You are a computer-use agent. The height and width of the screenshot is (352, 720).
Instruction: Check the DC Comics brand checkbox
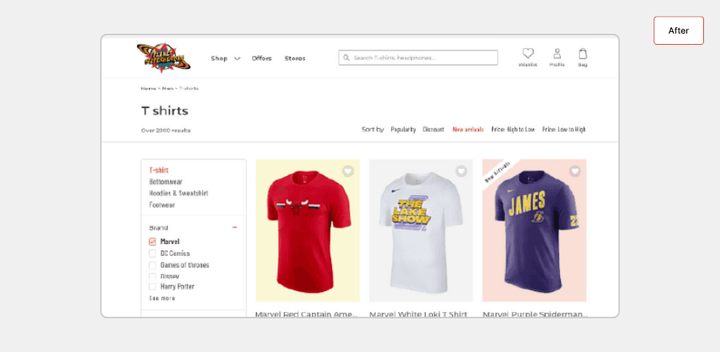pos(153,254)
